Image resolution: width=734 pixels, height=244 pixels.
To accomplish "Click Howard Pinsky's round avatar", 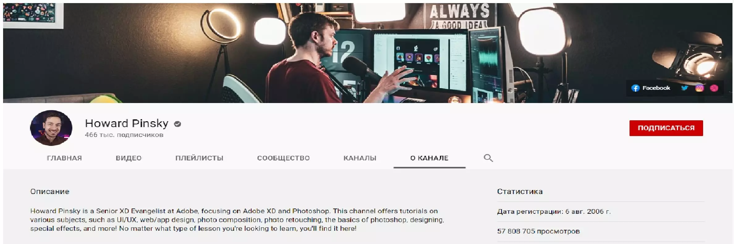I will 51,128.
